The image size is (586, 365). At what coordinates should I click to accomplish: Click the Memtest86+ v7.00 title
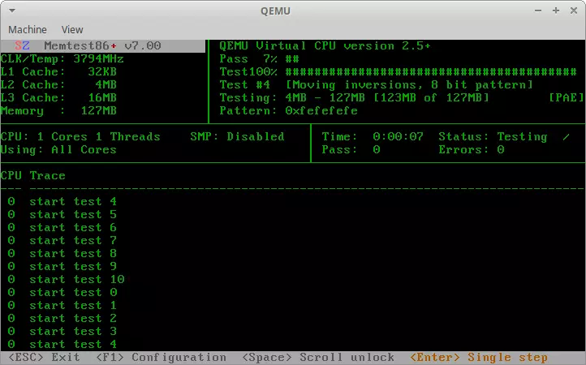coord(102,45)
